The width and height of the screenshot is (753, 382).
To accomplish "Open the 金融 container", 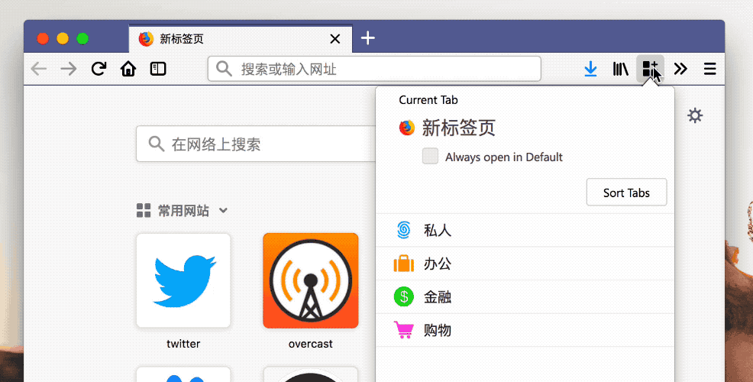I will click(x=525, y=297).
